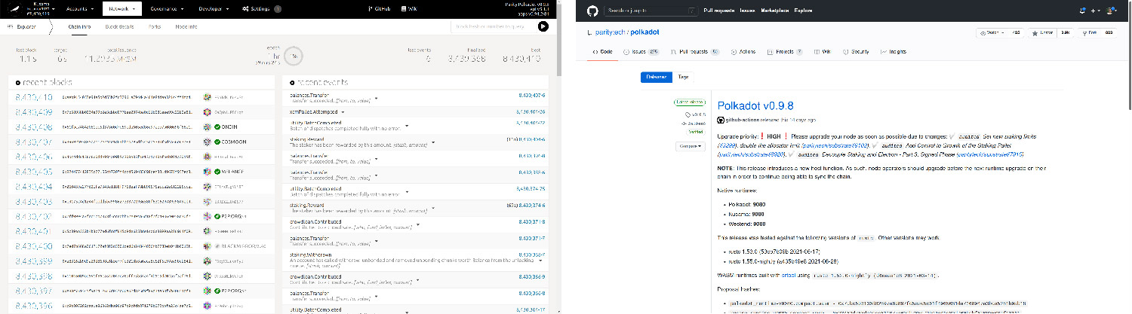Open Pull requests in GitHub top nav
This screenshot has width=1132, height=314.
(720, 11)
